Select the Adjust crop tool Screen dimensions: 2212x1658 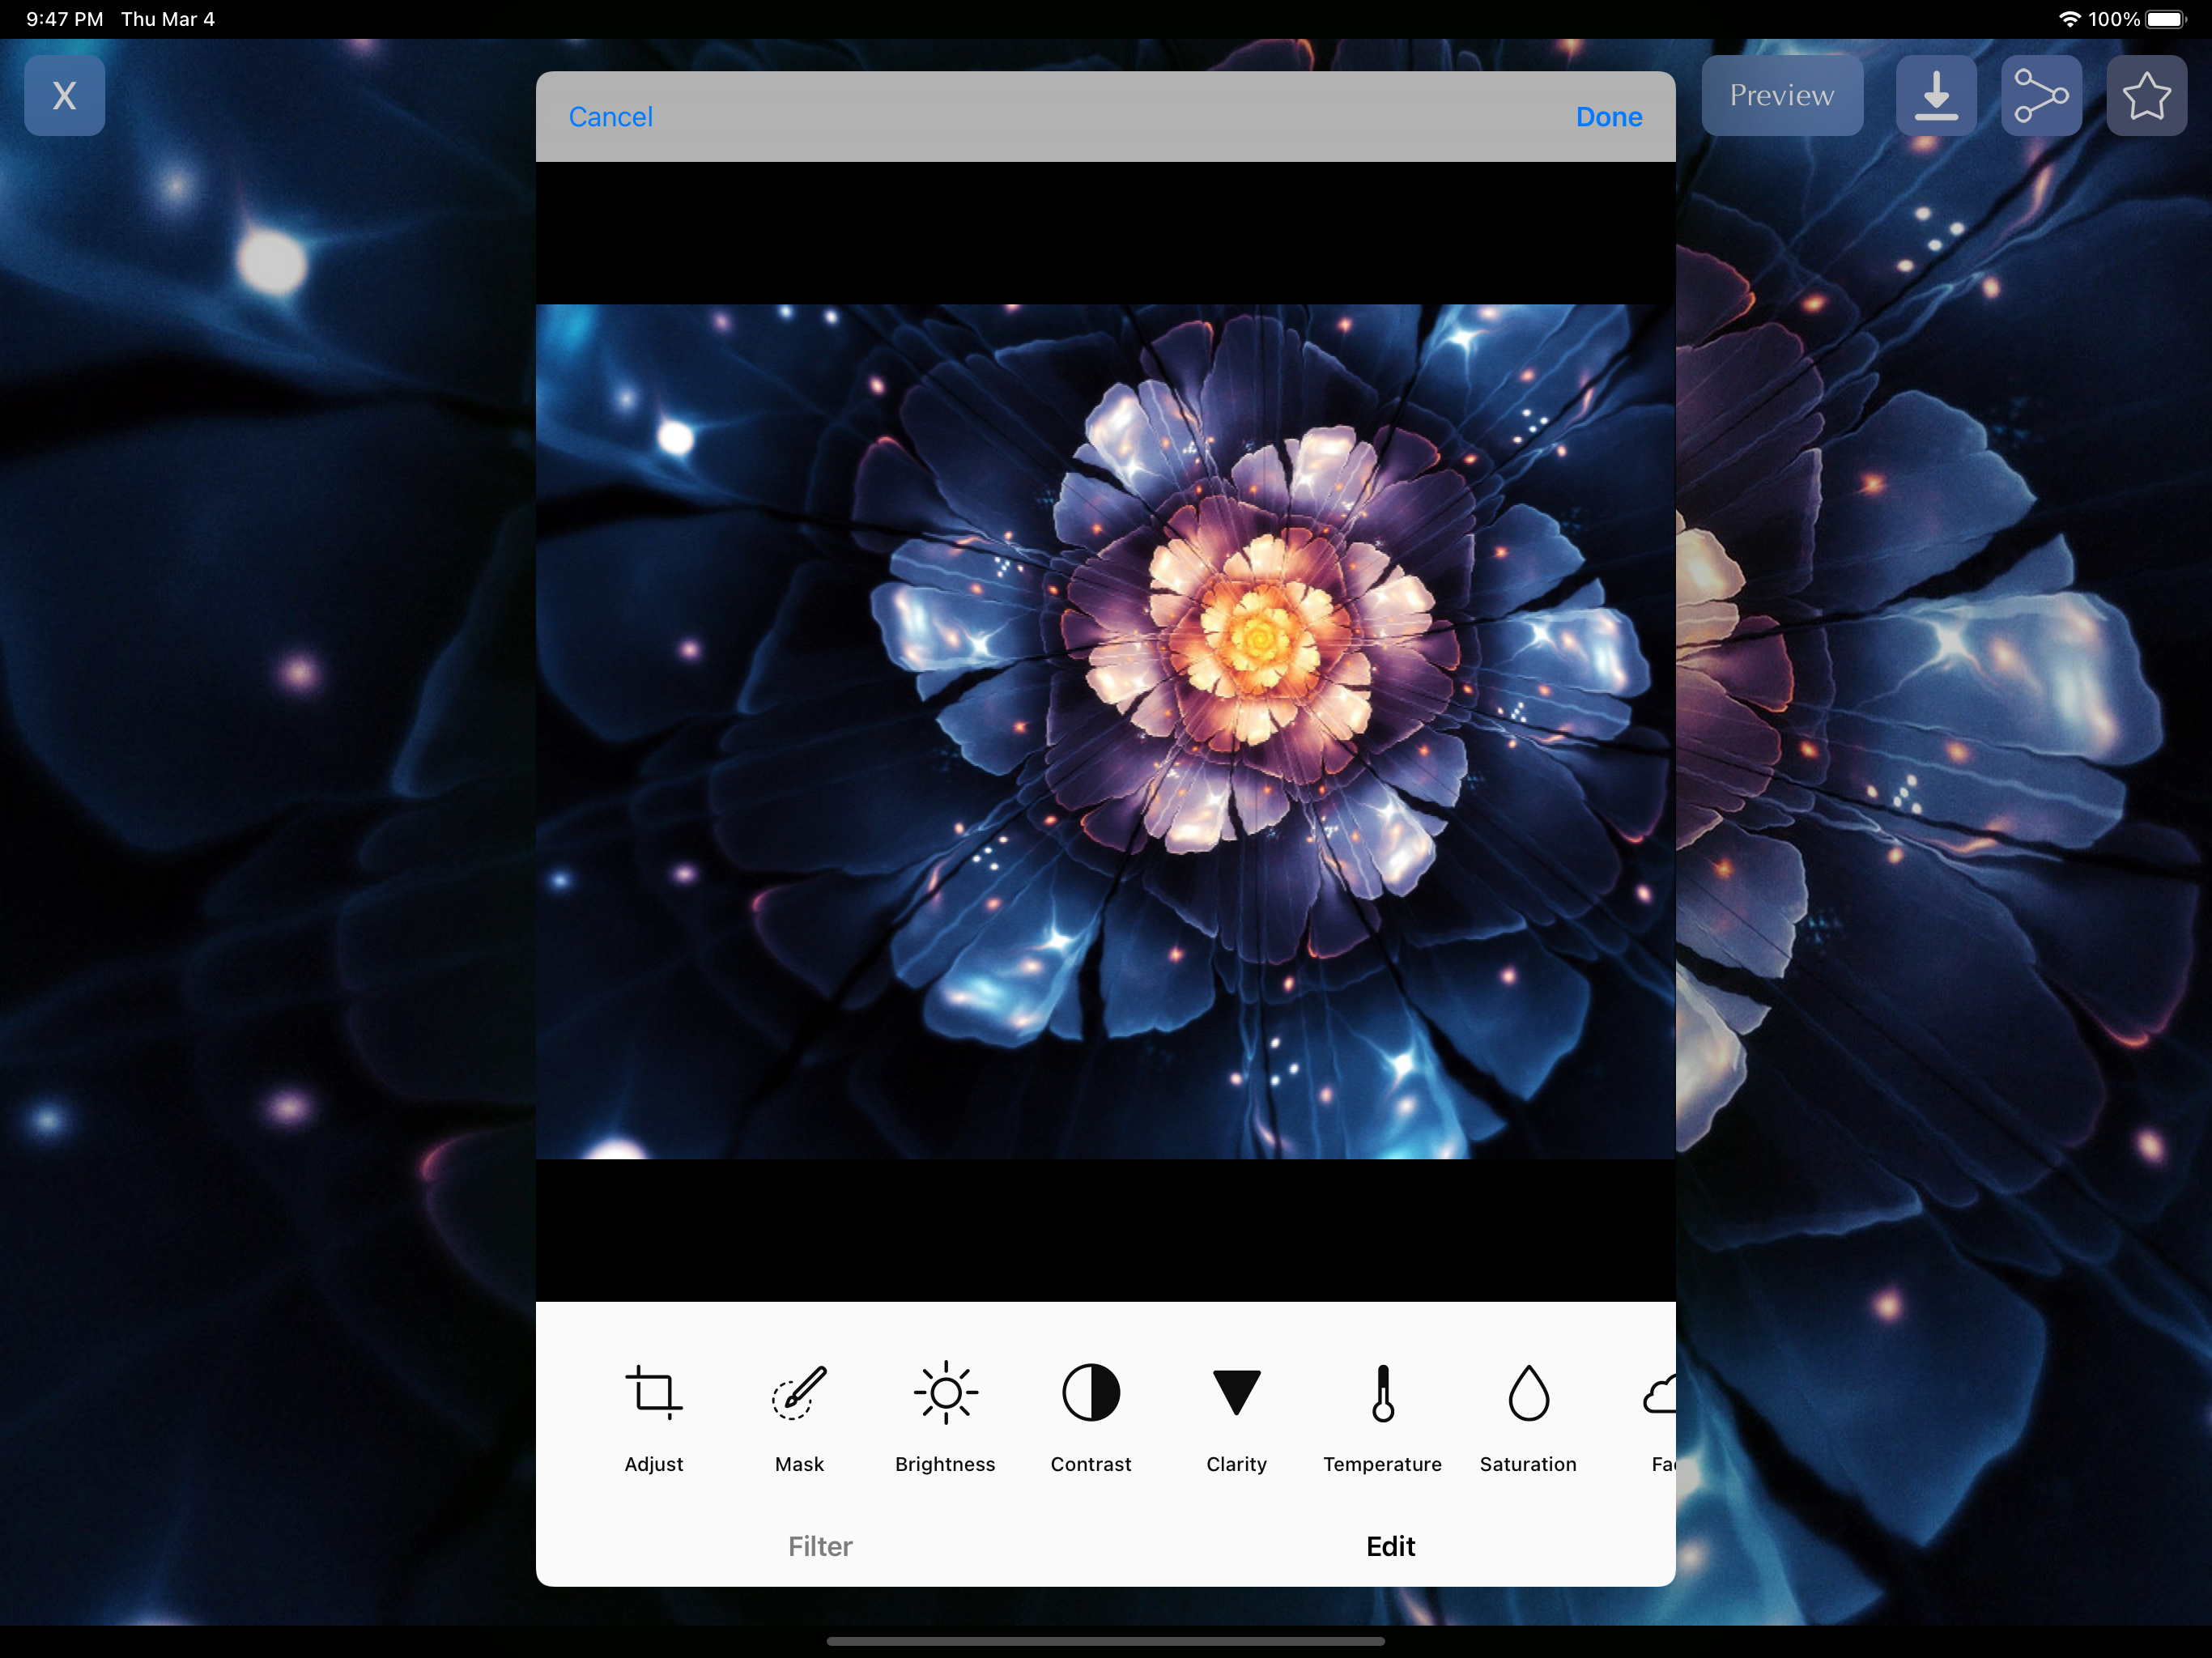pyautogui.click(x=654, y=1394)
